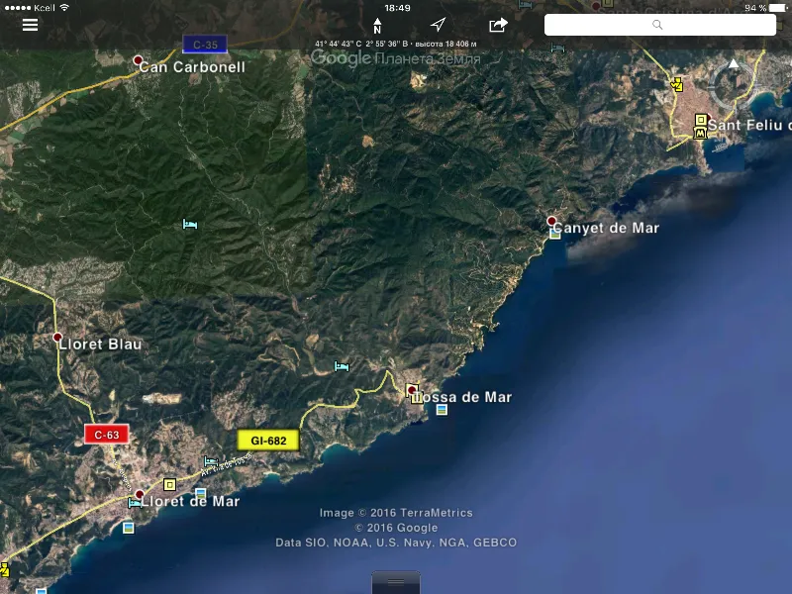Click the search field
Viewport: 792px width, 594px height.
tap(659, 25)
